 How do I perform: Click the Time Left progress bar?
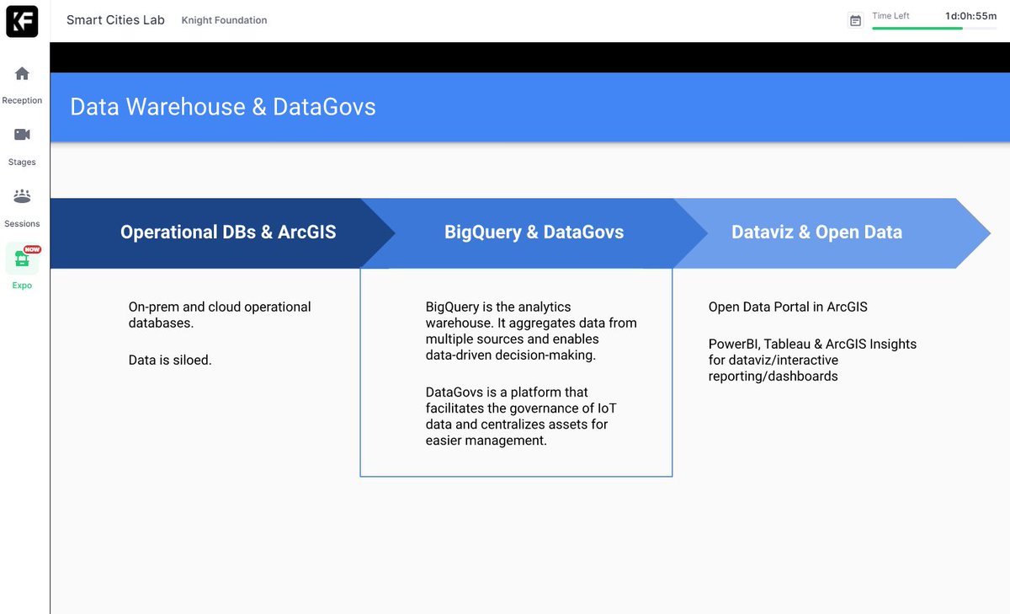[x=934, y=28]
